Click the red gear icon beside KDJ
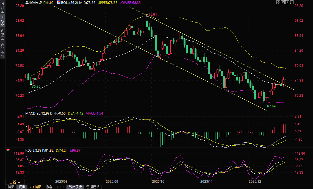Viewport: 313px width, 189px height. pos(8,150)
